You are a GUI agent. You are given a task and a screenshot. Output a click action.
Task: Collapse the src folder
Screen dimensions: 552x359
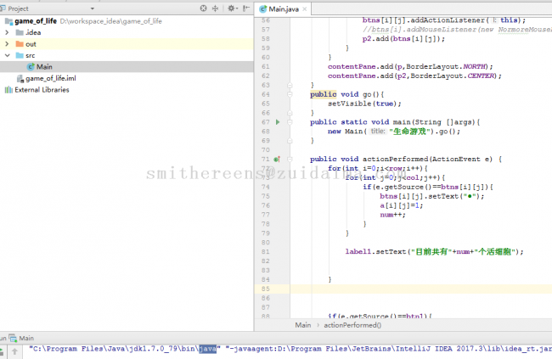coord(8,54)
